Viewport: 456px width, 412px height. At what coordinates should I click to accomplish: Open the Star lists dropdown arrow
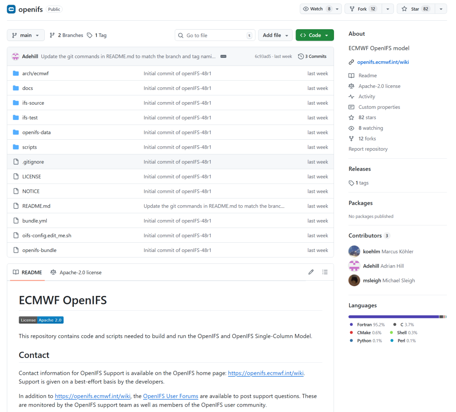[x=441, y=9]
